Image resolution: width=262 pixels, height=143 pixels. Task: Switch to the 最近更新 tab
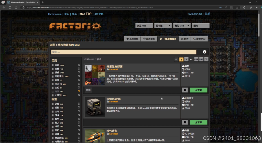[149, 39]
